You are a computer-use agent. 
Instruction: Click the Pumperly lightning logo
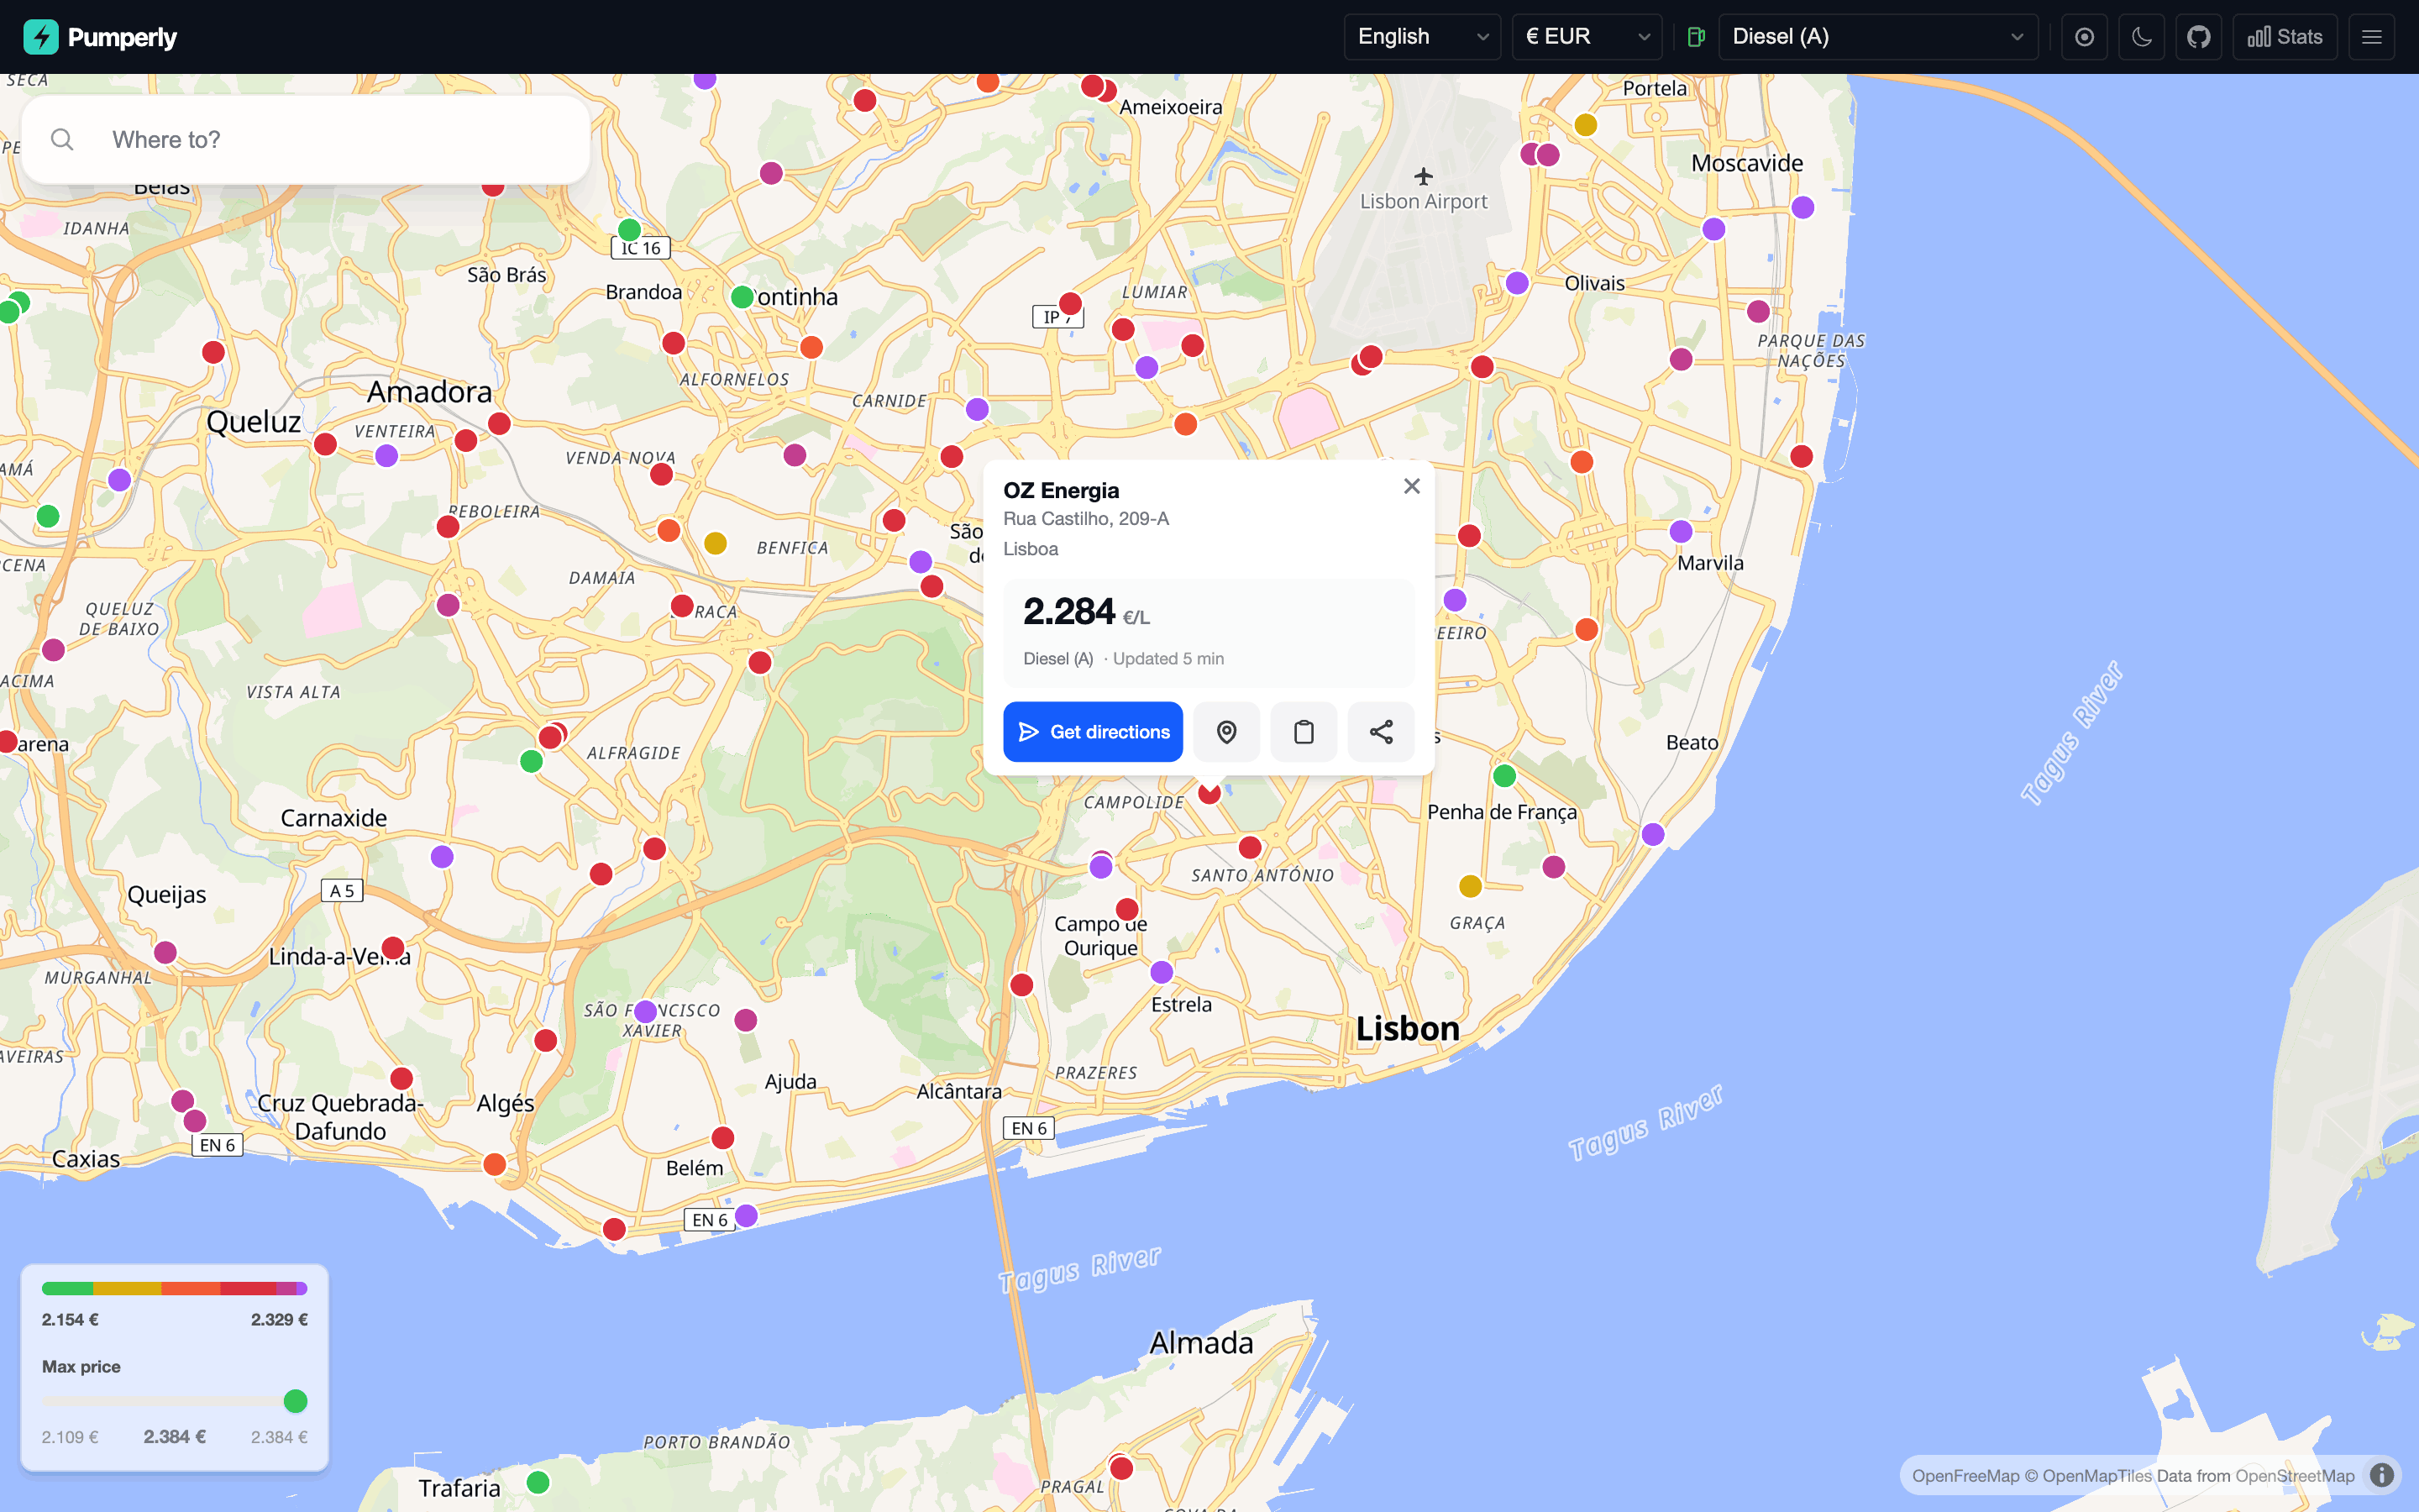pyautogui.click(x=41, y=37)
